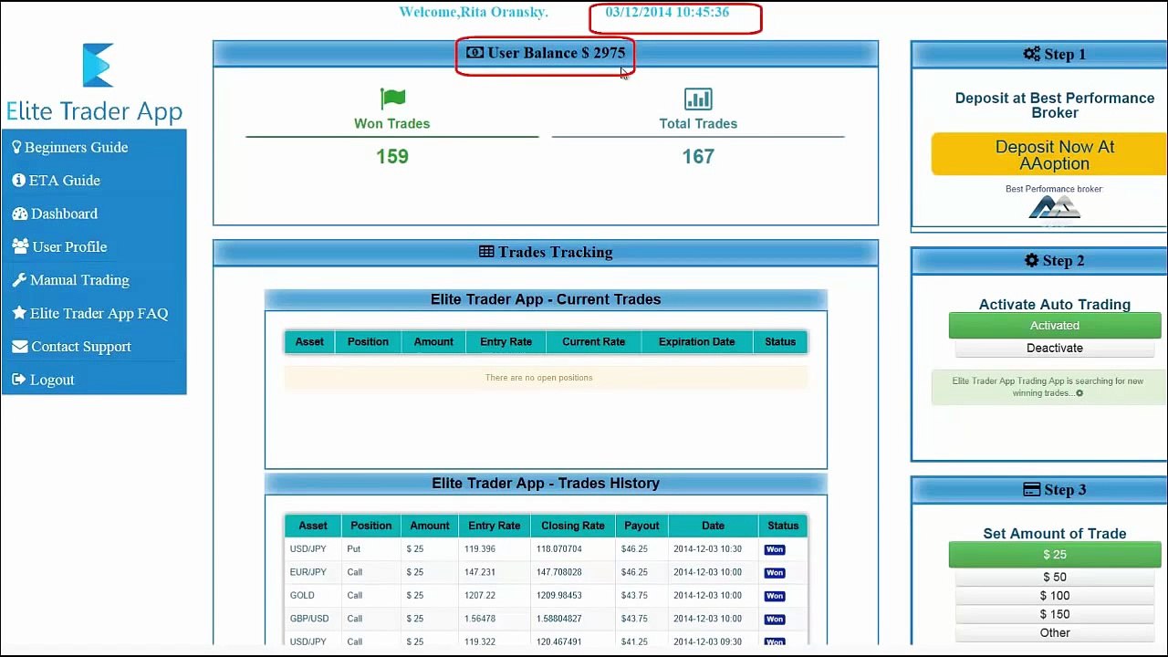Click the money icon beside User Balance

(474, 53)
